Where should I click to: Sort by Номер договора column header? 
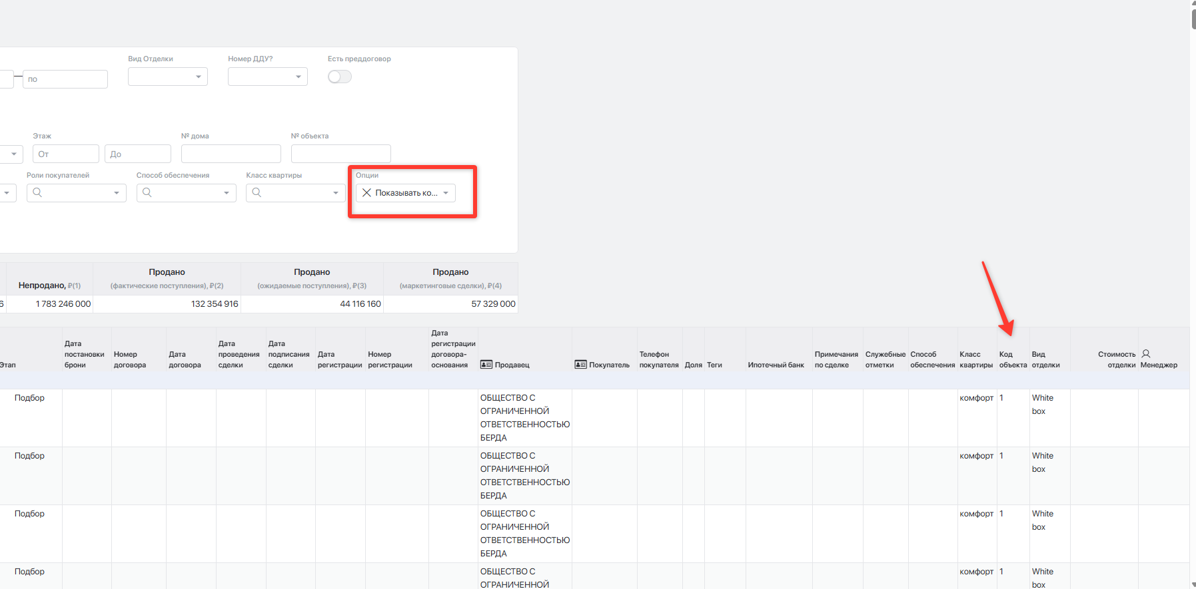point(130,359)
